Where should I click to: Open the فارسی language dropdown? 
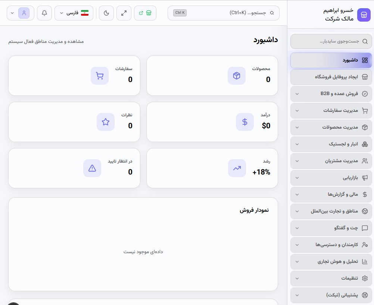[74, 13]
